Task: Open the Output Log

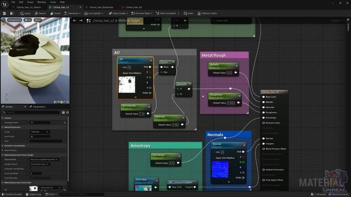Action: pyautogui.click(x=33, y=195)
